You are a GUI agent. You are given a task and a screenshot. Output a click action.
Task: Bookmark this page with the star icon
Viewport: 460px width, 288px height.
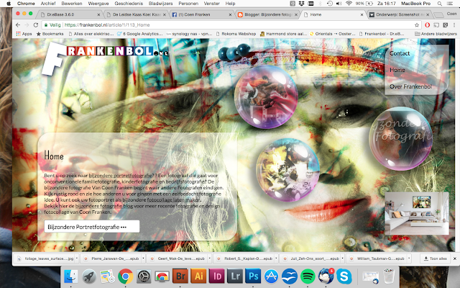pos(417,25)
